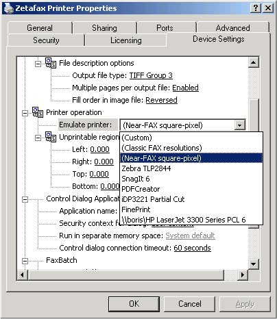Close the Zetafax Printer Properties dialog

tap(268, 8)
